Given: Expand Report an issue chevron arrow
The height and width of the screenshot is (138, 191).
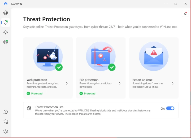Looking at the screenshot, I should pyautogui.click(x=173, y=83).
